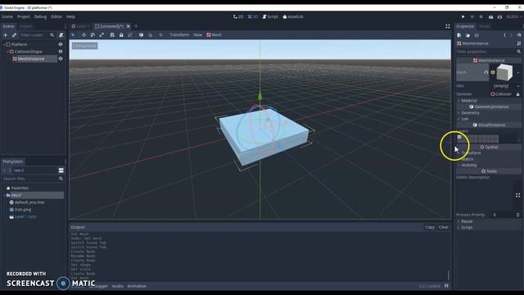Open the Debug menu

coord(40,16)
